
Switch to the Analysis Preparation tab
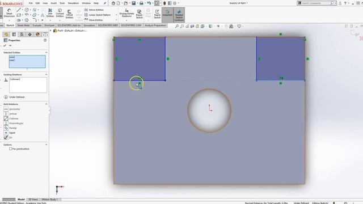155,25
